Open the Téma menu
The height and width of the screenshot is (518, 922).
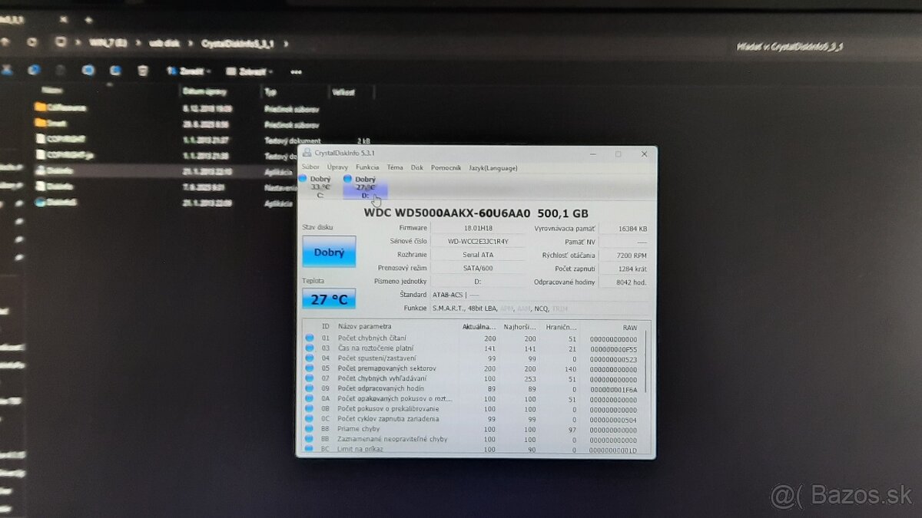395,167
